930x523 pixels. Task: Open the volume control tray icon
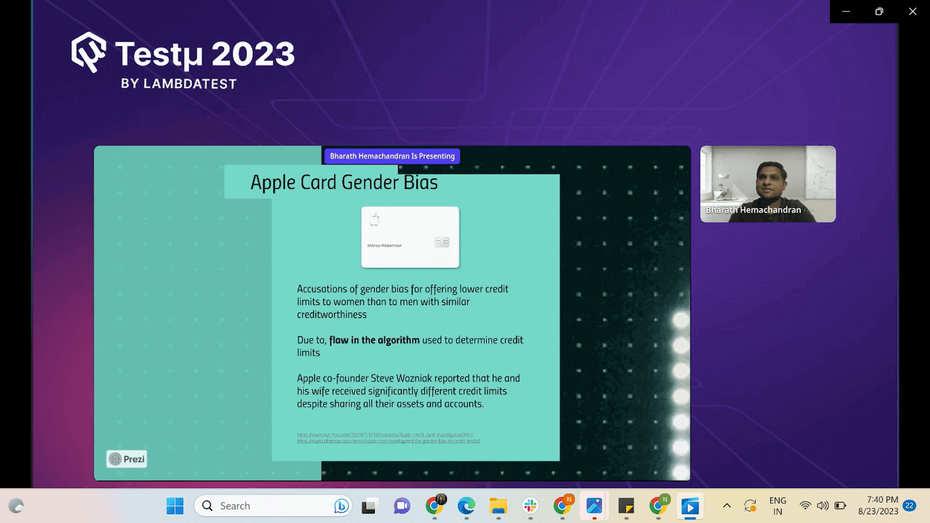822,506
